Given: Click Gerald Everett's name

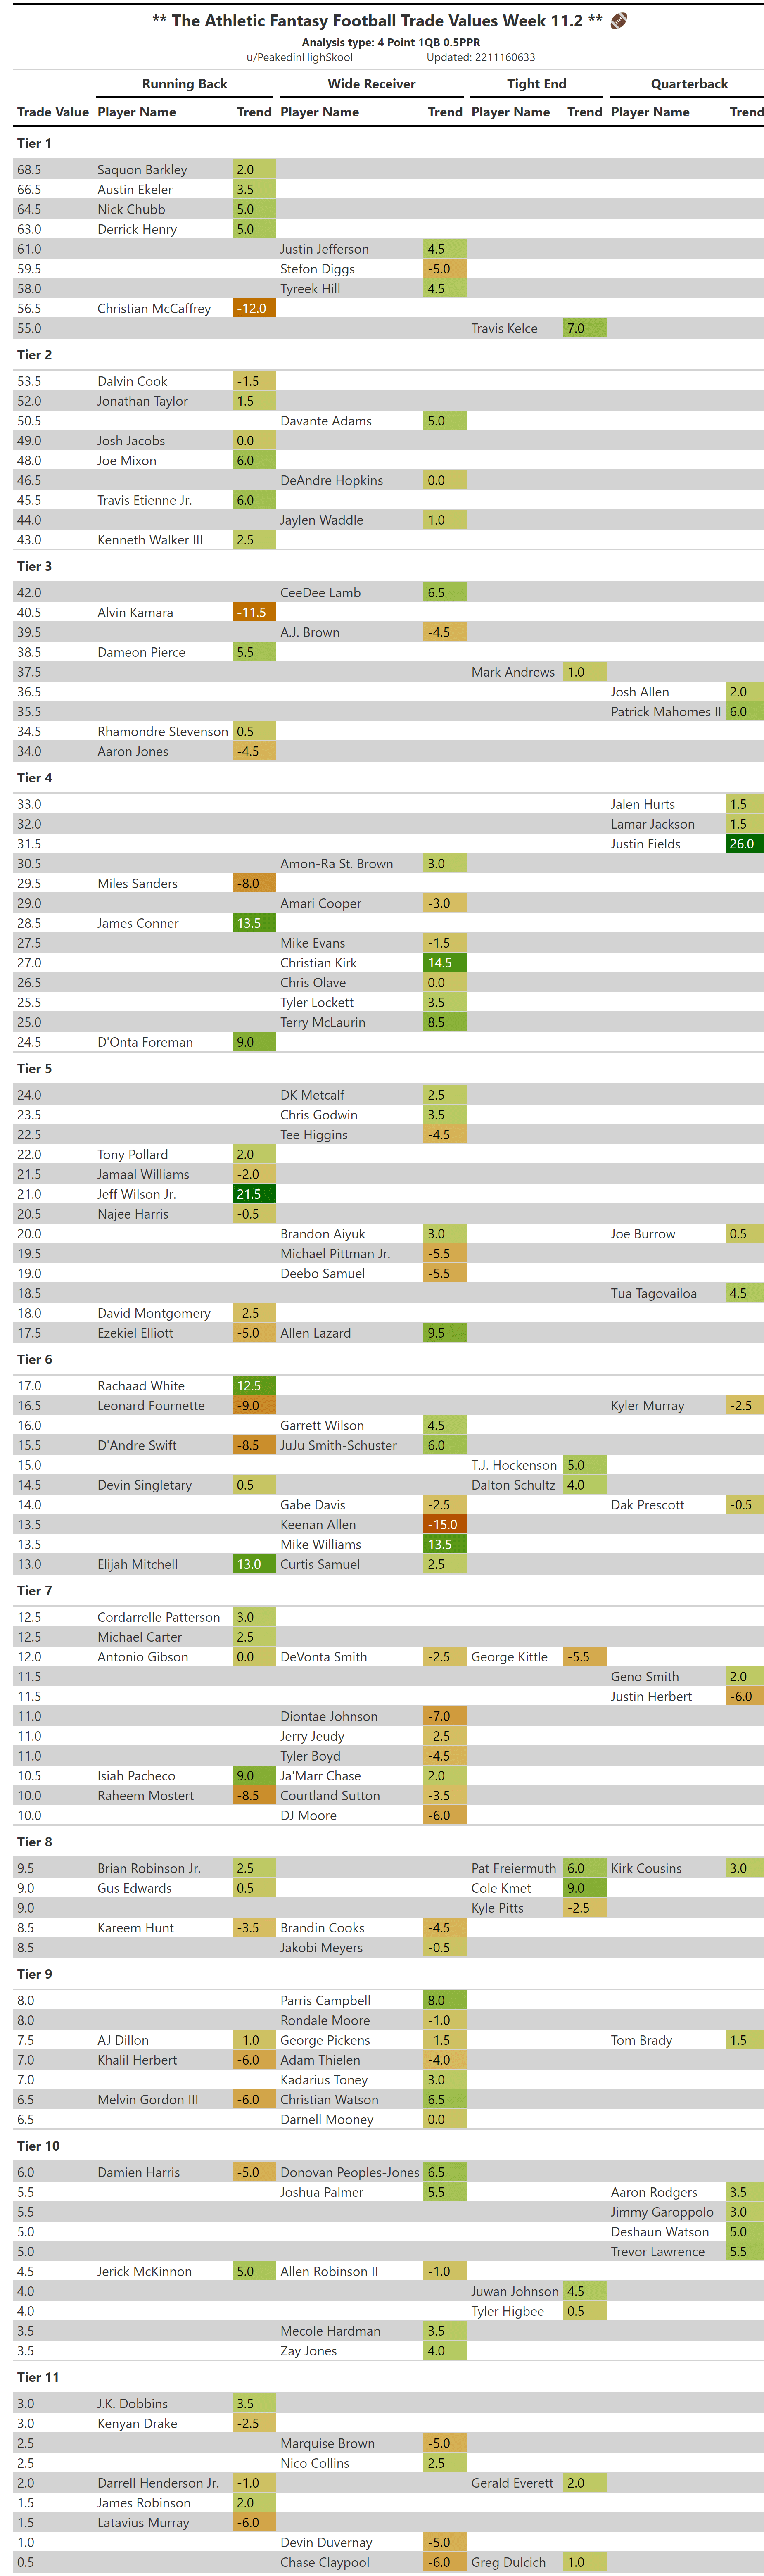Looking at the screenshot, I should point(512,2483).
